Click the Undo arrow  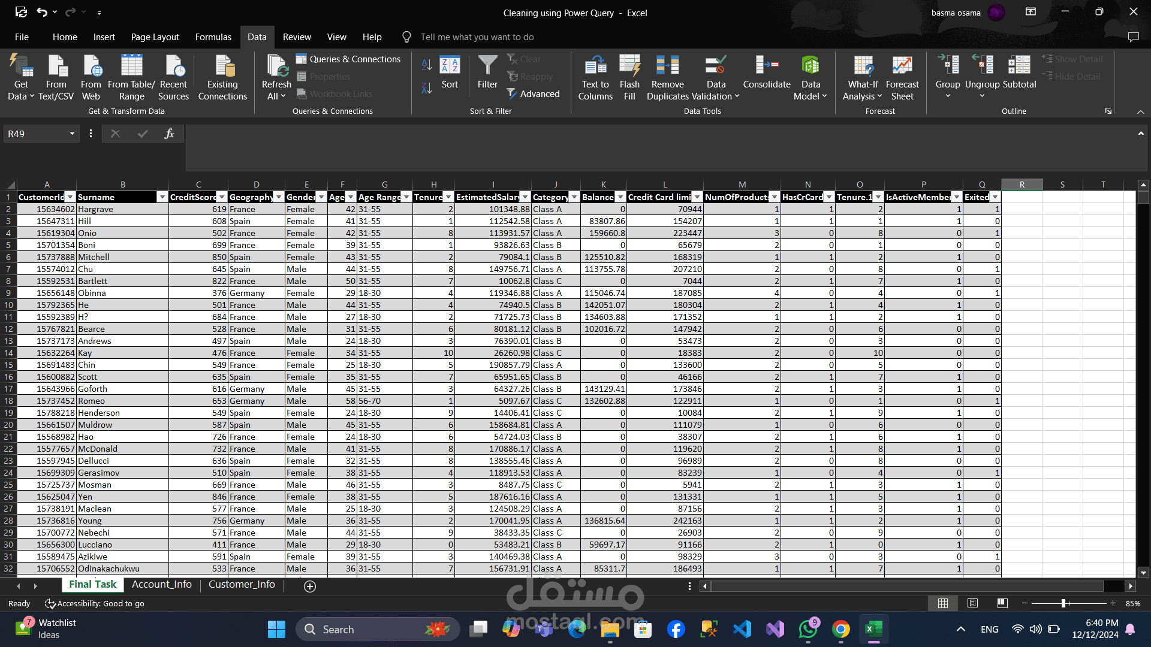(42, 12)
